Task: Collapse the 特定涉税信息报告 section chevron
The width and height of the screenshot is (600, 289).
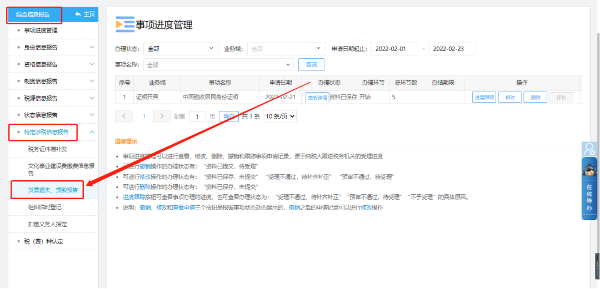Action: pos(92,132)
